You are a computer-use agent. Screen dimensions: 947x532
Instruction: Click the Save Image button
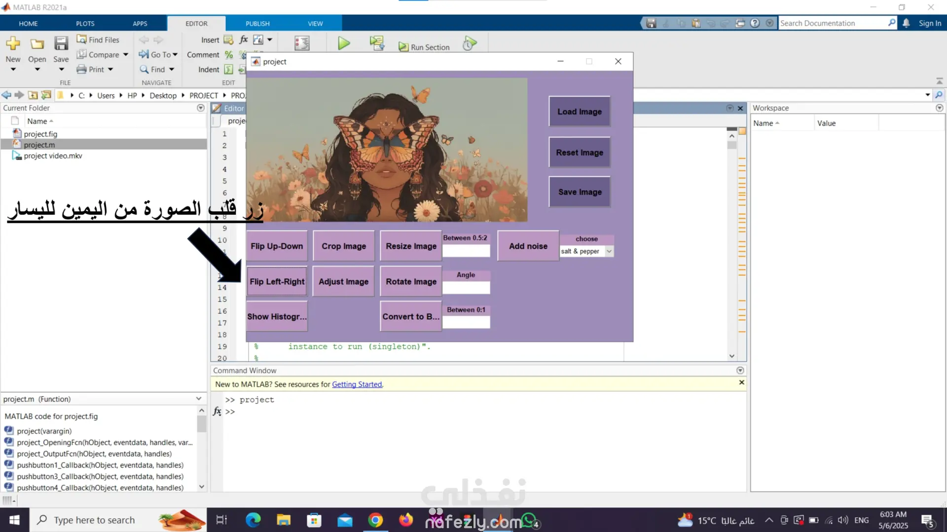click(580, 192)
